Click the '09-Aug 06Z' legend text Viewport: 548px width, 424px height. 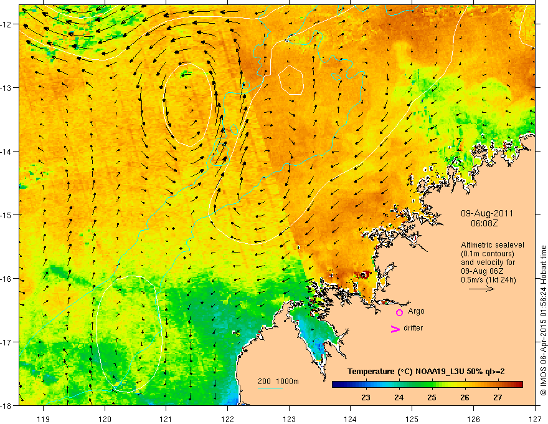[483, 271]
